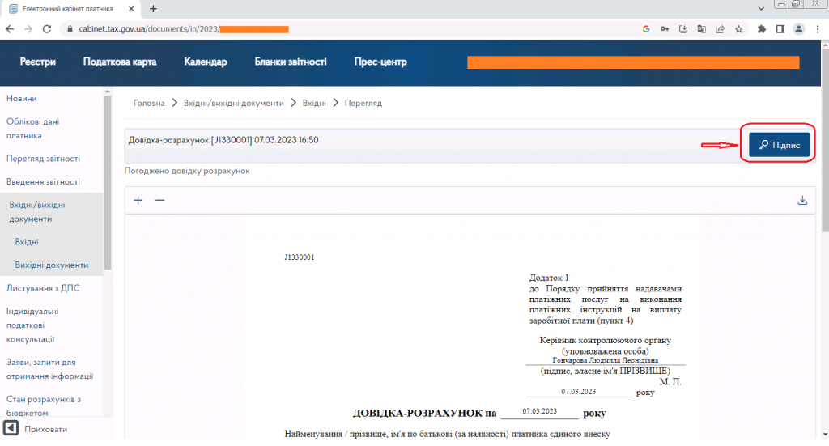Click the browser forward arrow
Screen dimensions: 829x446
tap(28, 29)
